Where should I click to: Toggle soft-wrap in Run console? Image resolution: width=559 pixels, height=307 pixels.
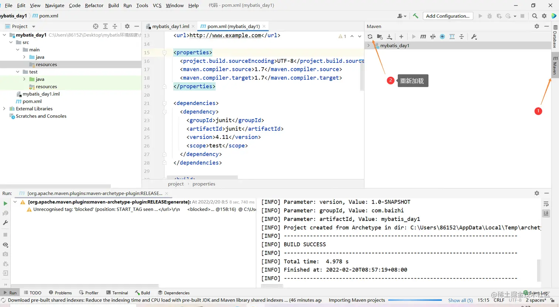pos(546,204)
